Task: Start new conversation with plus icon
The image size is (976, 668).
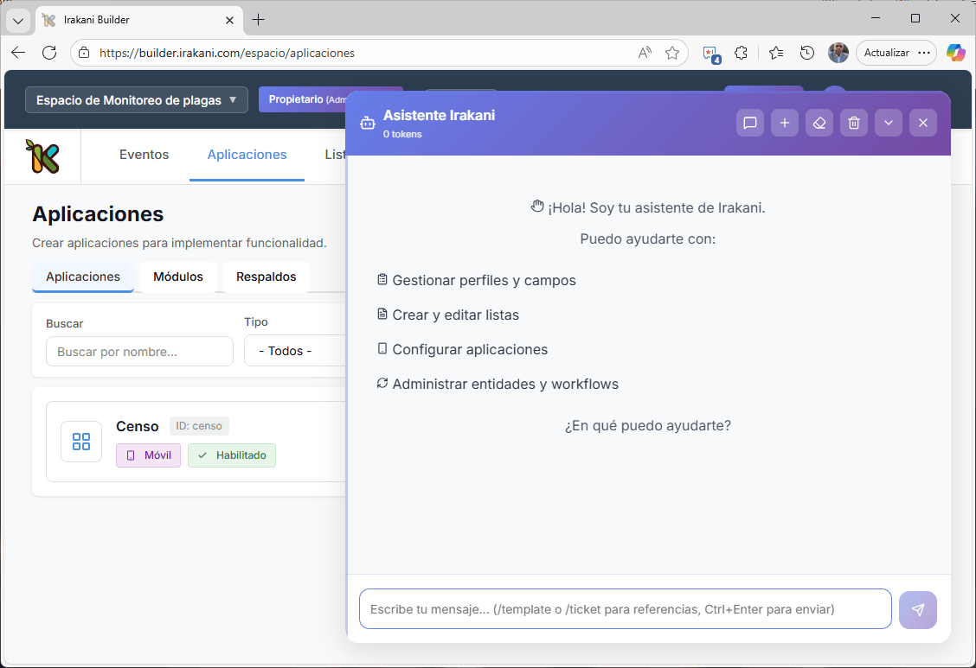Action: tap(785, 123)
